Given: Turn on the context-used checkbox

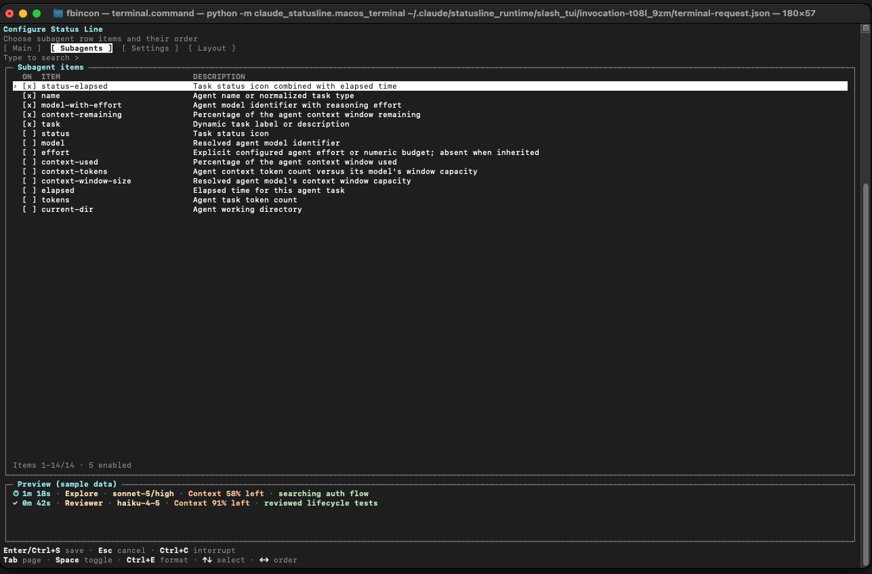Looking at the screenshot, I should [x=30, y=162].
